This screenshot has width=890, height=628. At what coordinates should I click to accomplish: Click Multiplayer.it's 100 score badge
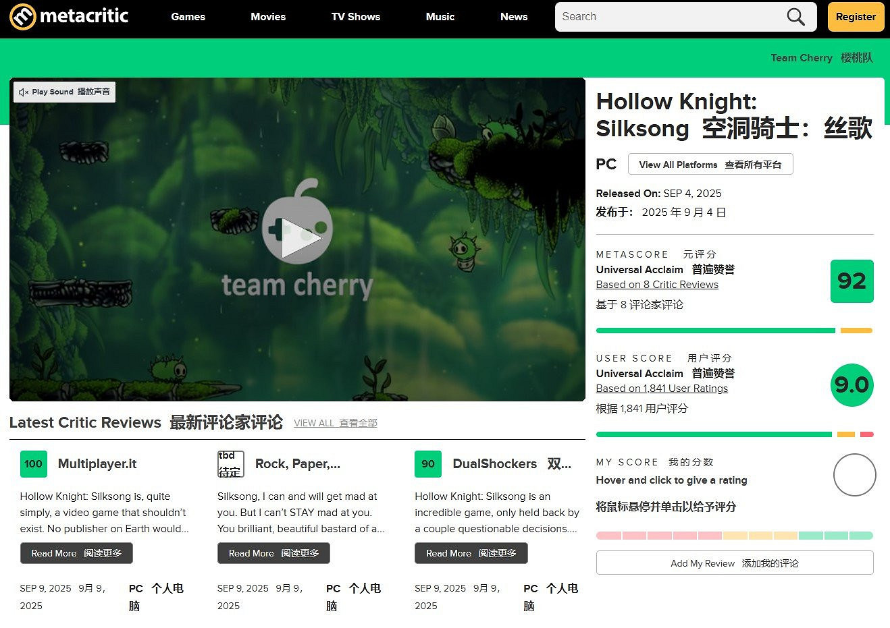point(33,464)
